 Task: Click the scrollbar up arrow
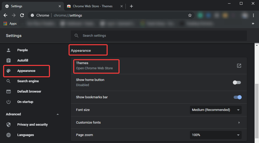257,45
